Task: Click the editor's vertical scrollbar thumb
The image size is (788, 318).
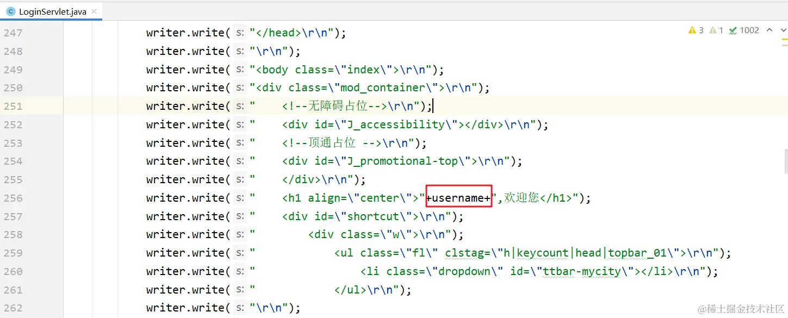Action: [x=786, y=163]
